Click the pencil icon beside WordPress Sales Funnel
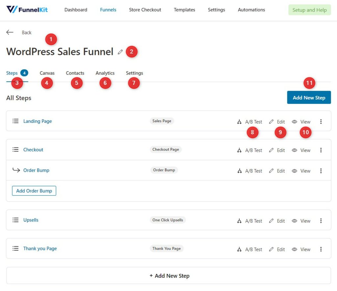Image resolution: width=337 pixels, height=291 pixels. point(120,52)
